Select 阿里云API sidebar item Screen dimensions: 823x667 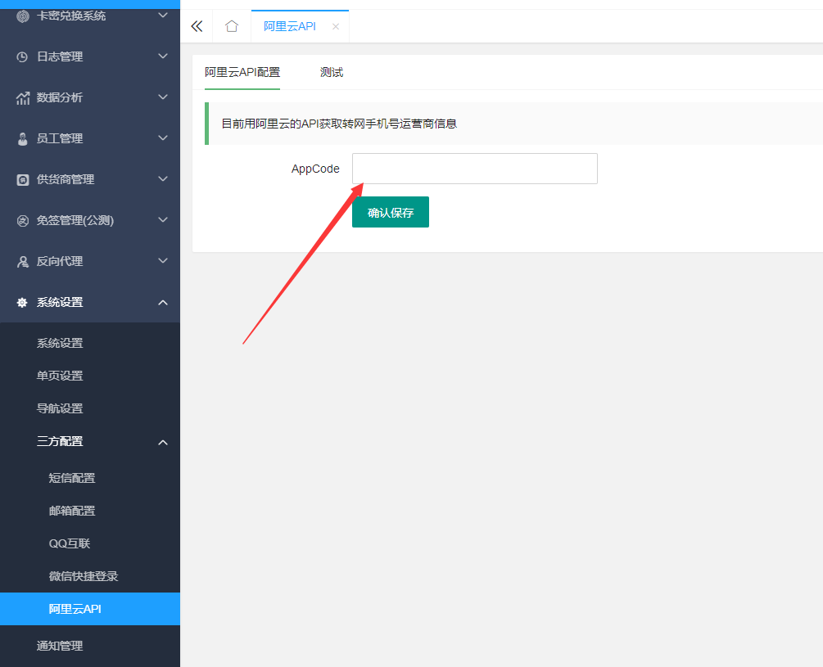(90, 609)
